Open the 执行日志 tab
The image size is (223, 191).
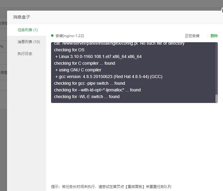pyautogui.click(x=25, y=53)
